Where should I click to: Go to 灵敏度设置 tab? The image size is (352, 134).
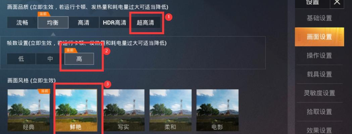click(x=319, y=93)
